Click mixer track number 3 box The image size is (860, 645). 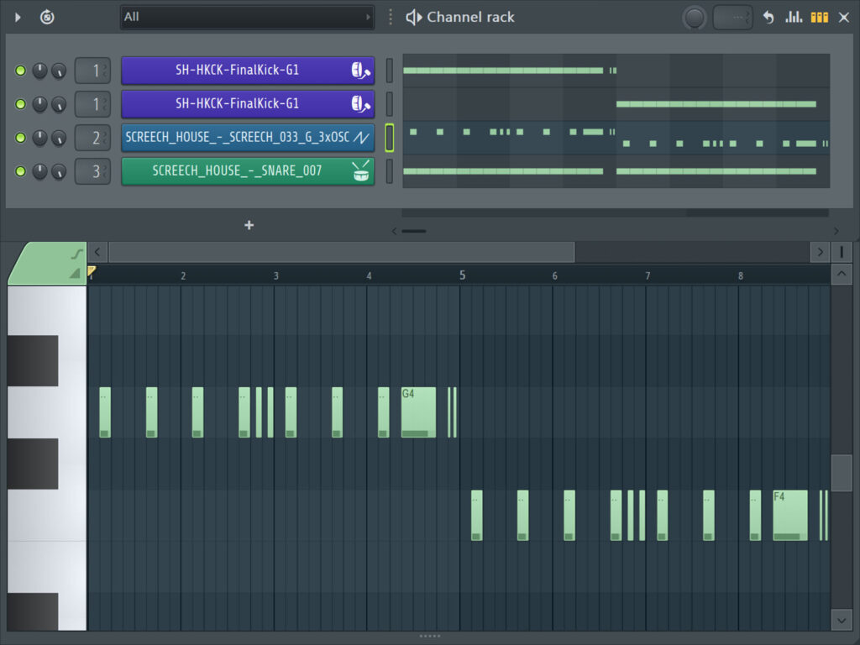click(92, 171)
